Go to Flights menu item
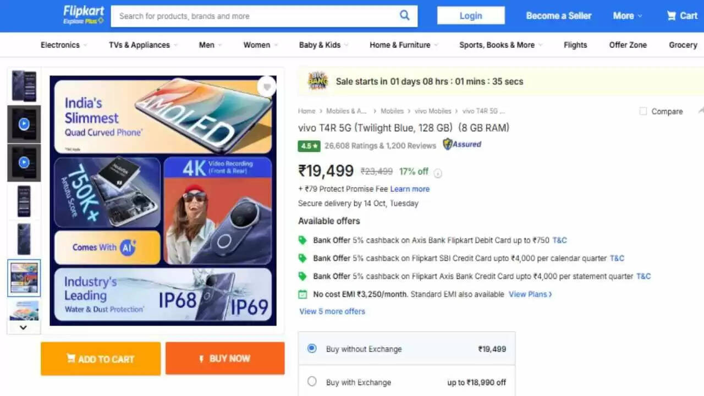 (x=575, y=45)
